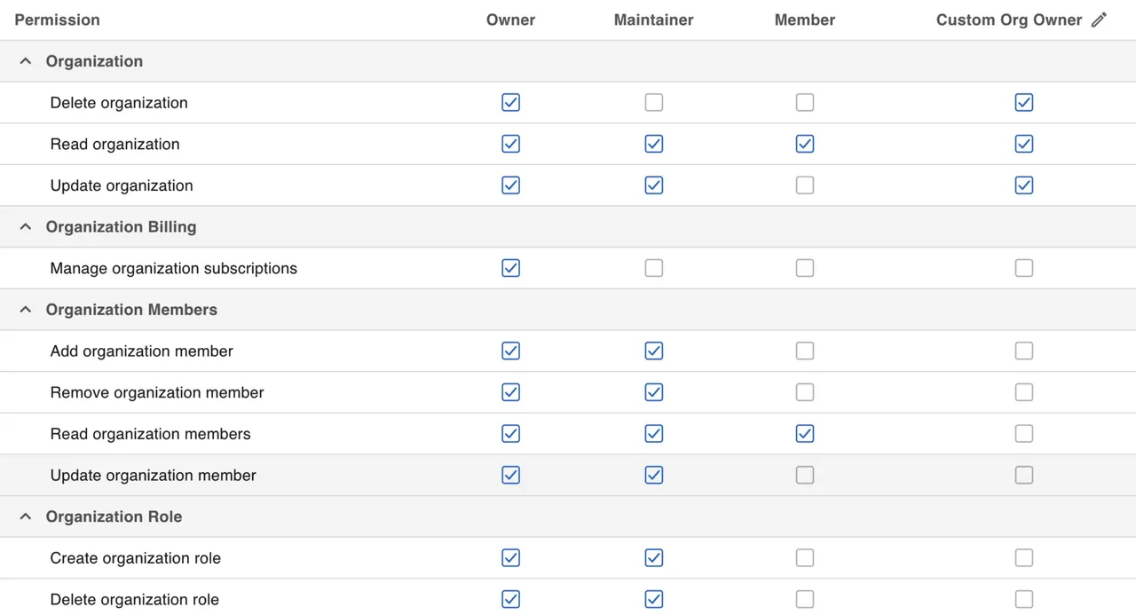Edit the Custom Org Owner role pencil icon

[1099, 20]
